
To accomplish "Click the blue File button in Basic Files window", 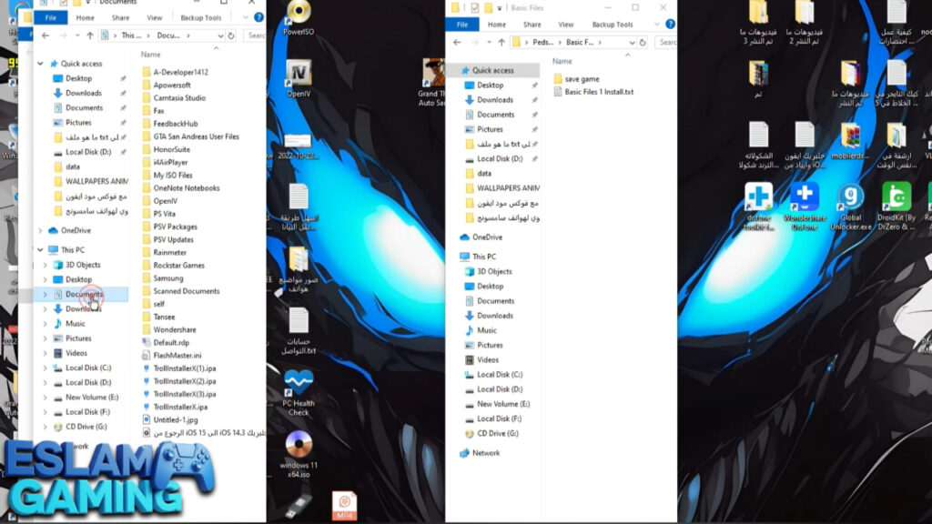I will tap(462, 25).
